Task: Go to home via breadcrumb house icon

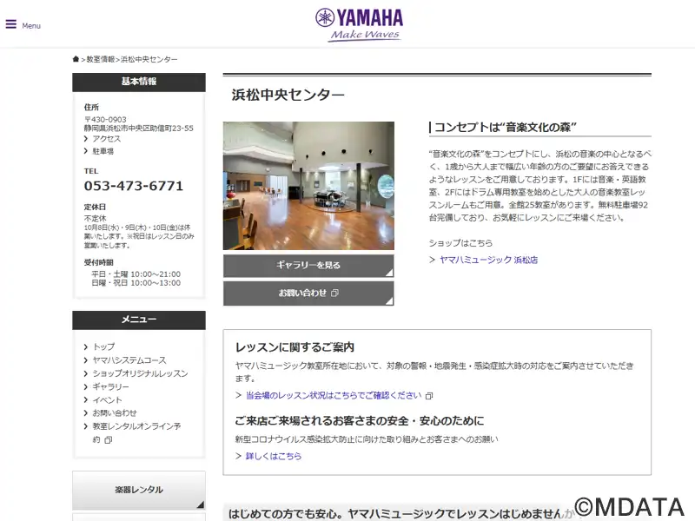Action: pyautogui.click(x=76, y=59)
